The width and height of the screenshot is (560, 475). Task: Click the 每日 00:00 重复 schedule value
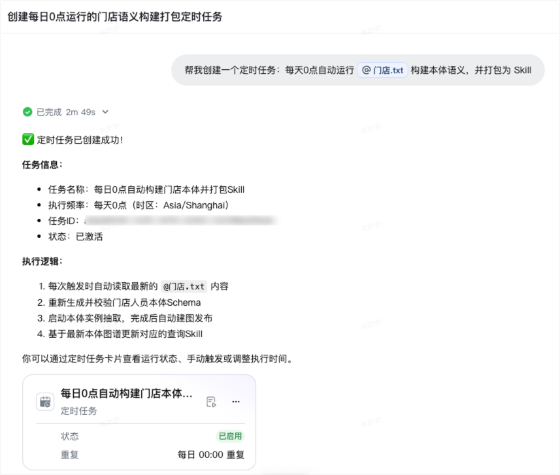pos(211,455)
